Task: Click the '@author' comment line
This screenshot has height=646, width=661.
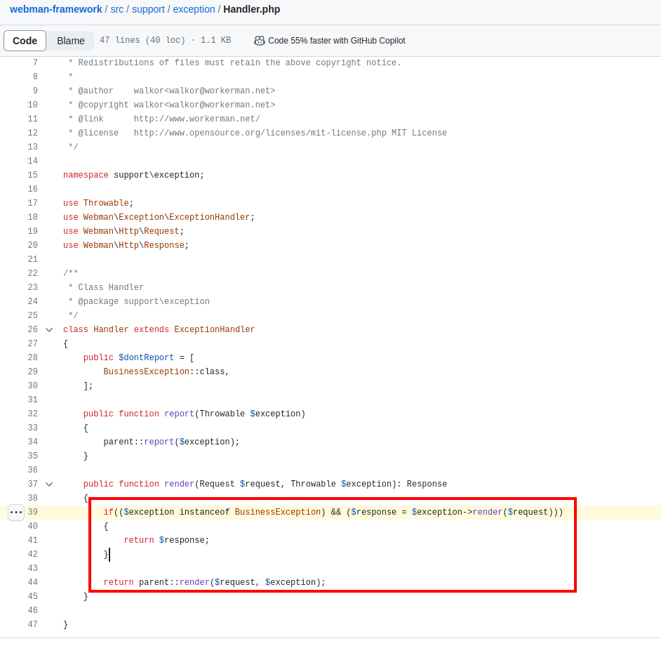Action: (x=172, y=91)
